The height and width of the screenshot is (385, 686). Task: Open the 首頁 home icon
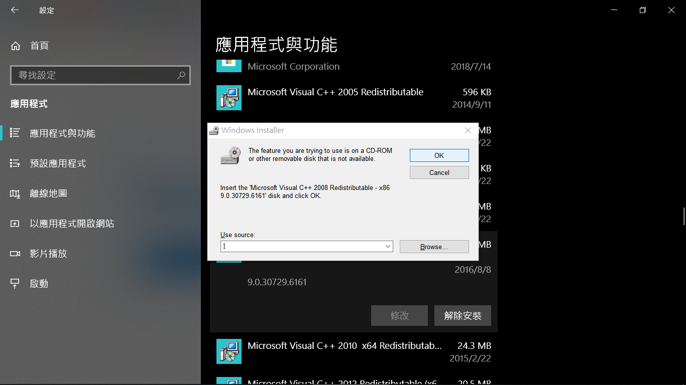click(x=16, y=46)
